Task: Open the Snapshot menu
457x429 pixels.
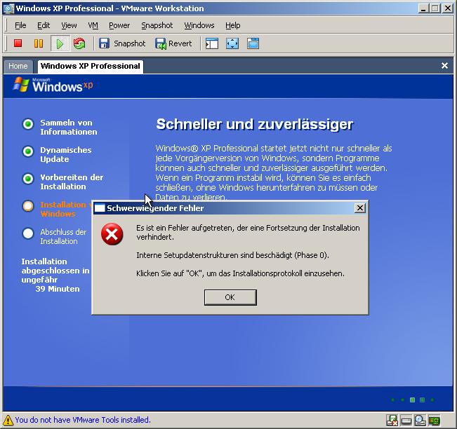Action: coord(157,26)
